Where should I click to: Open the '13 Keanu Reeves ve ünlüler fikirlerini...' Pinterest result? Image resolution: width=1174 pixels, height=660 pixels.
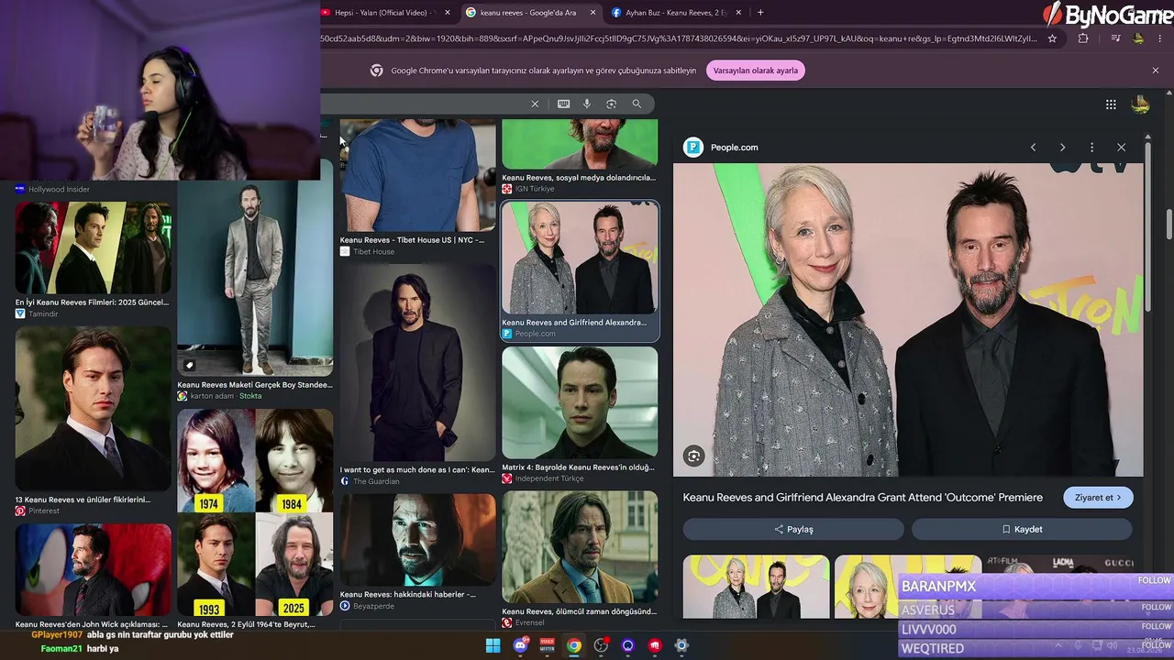94,410
